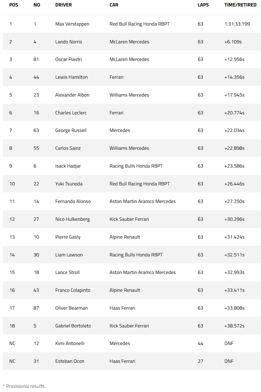
Task: Click the LAPS column header
Action: pyautogui.click(x=203, y=5)
